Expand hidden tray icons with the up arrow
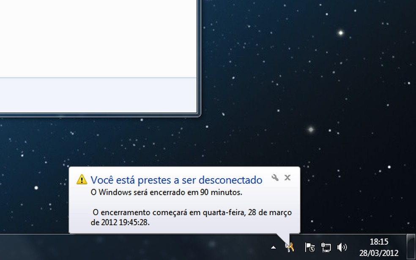This screenshot has height=260, width=416. click(273, 247)
